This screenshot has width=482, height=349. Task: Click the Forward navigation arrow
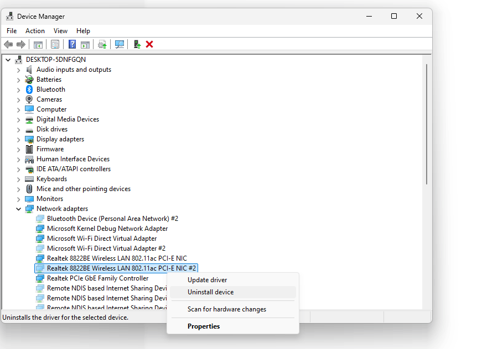tap(22, 44)
